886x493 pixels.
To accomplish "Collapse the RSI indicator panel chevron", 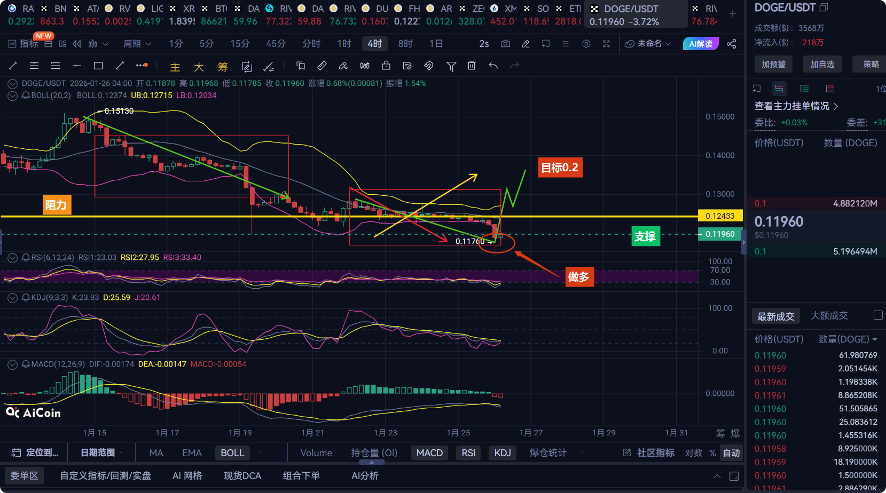I will click(x=12, y=258).
